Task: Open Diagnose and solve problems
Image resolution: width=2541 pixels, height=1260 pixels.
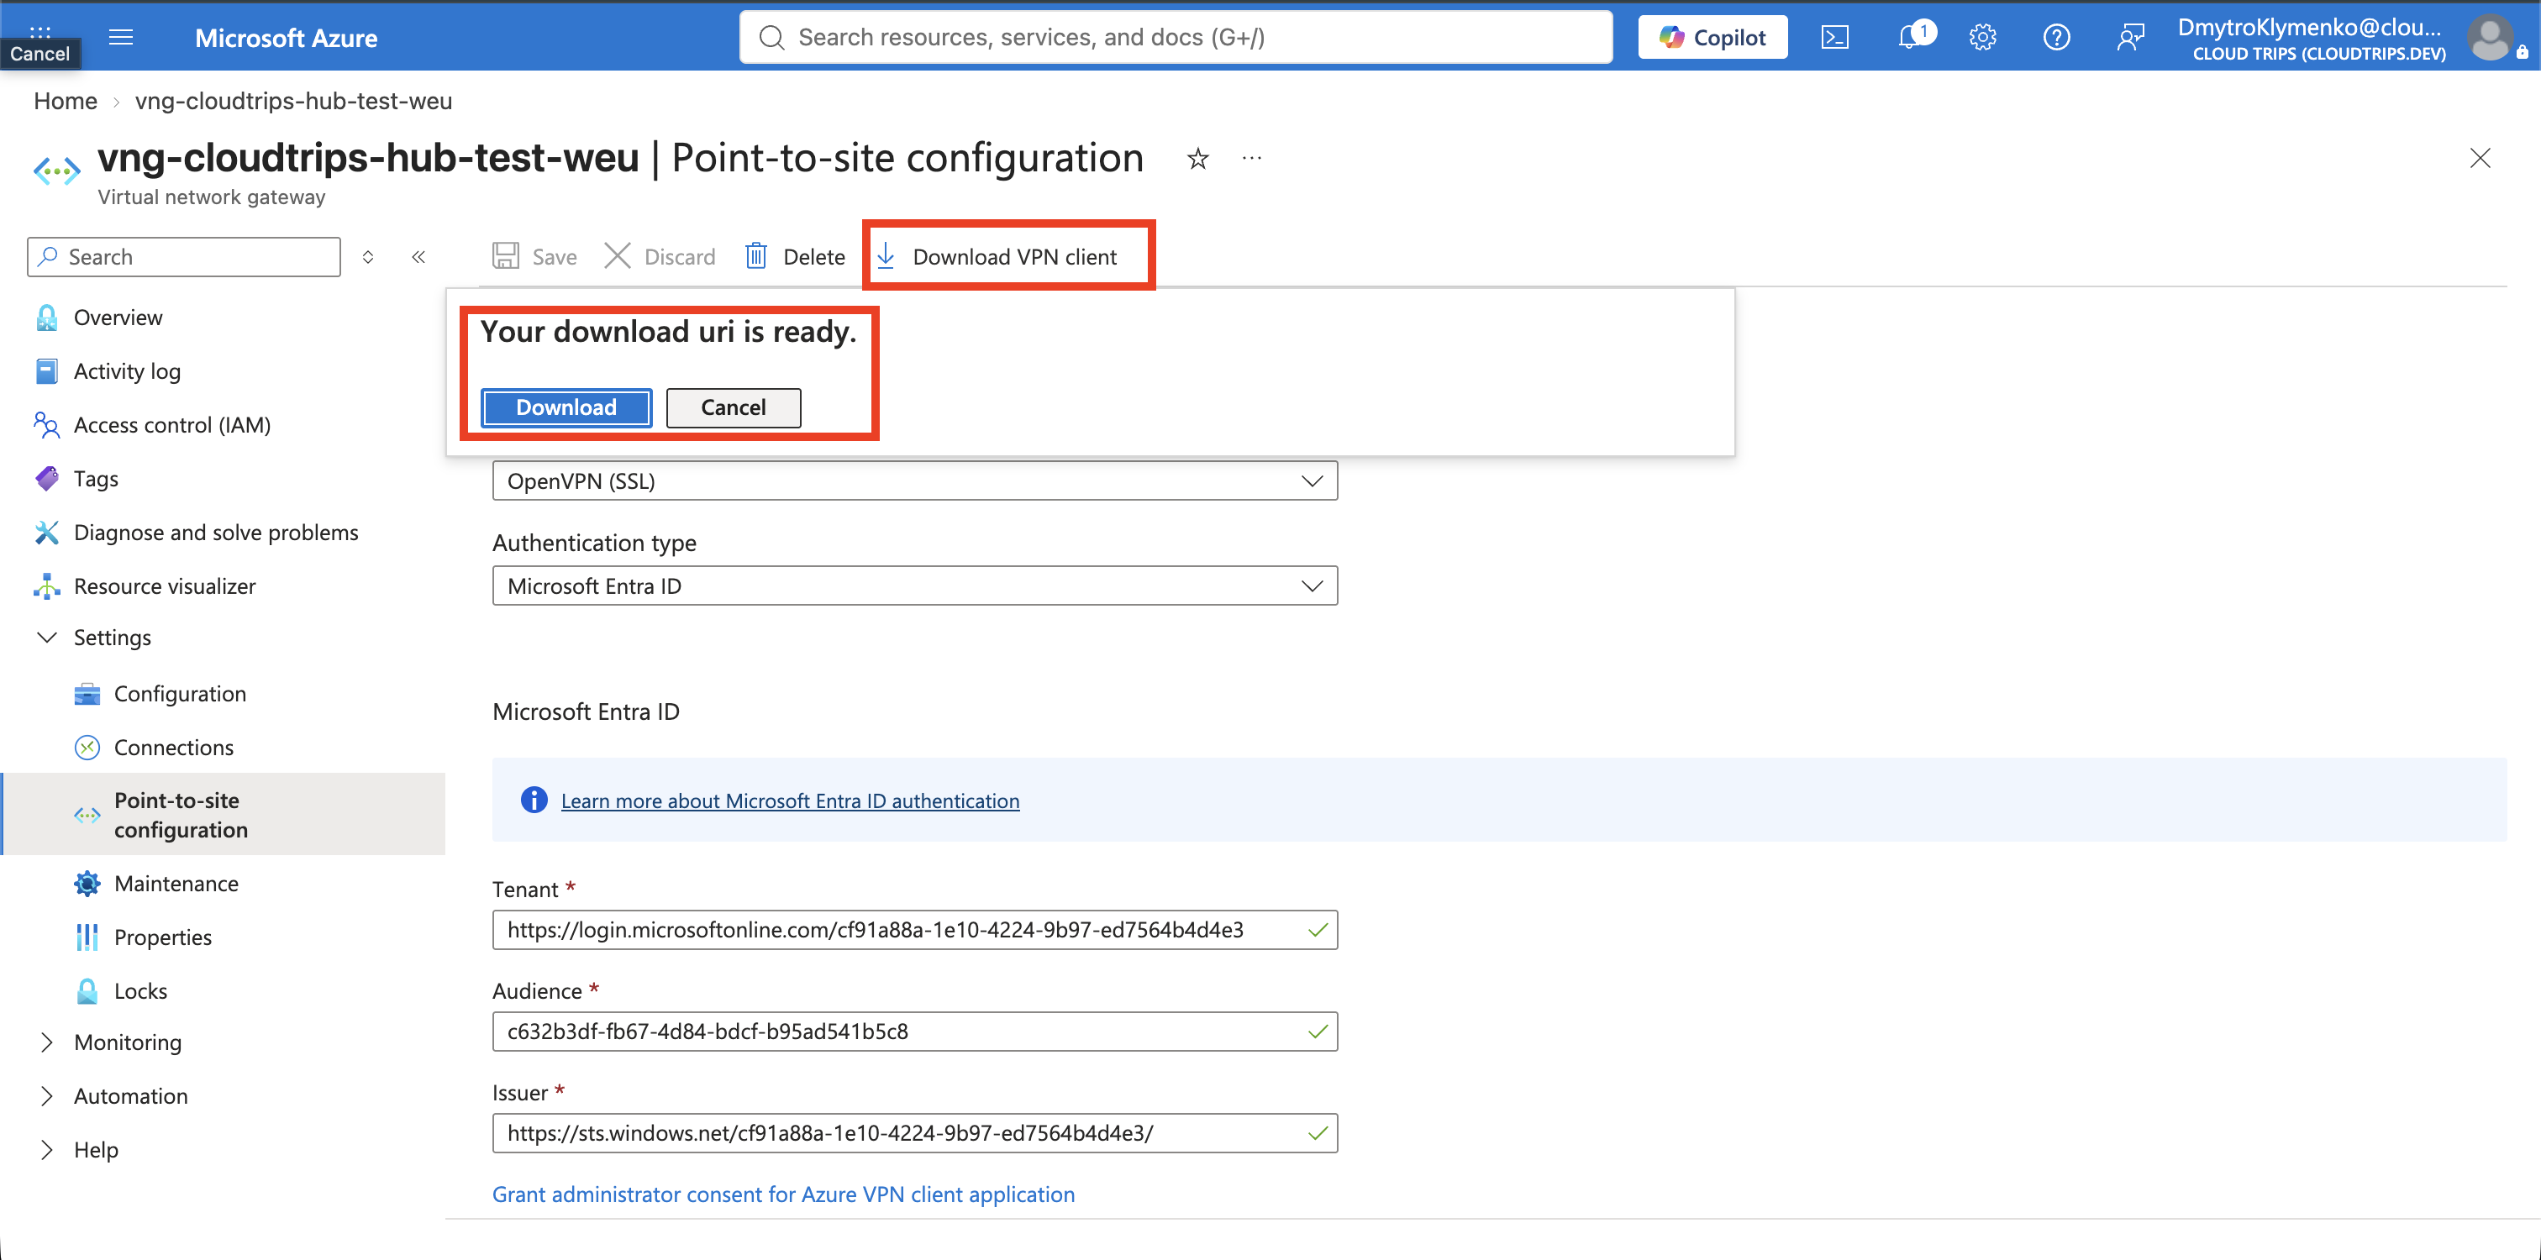Action: pyautogui.click(x=215, y=533)
